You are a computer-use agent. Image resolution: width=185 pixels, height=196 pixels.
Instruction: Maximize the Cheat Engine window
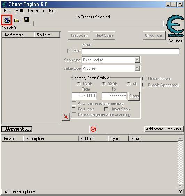click(174, 5)
